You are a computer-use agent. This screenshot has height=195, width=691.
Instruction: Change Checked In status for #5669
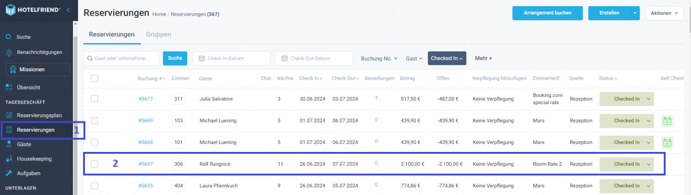[x=627, y=120]
